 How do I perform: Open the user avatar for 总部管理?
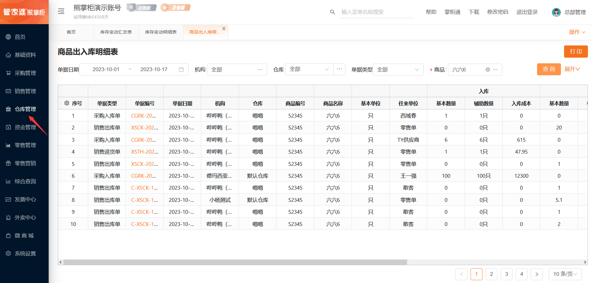(556, 12)
